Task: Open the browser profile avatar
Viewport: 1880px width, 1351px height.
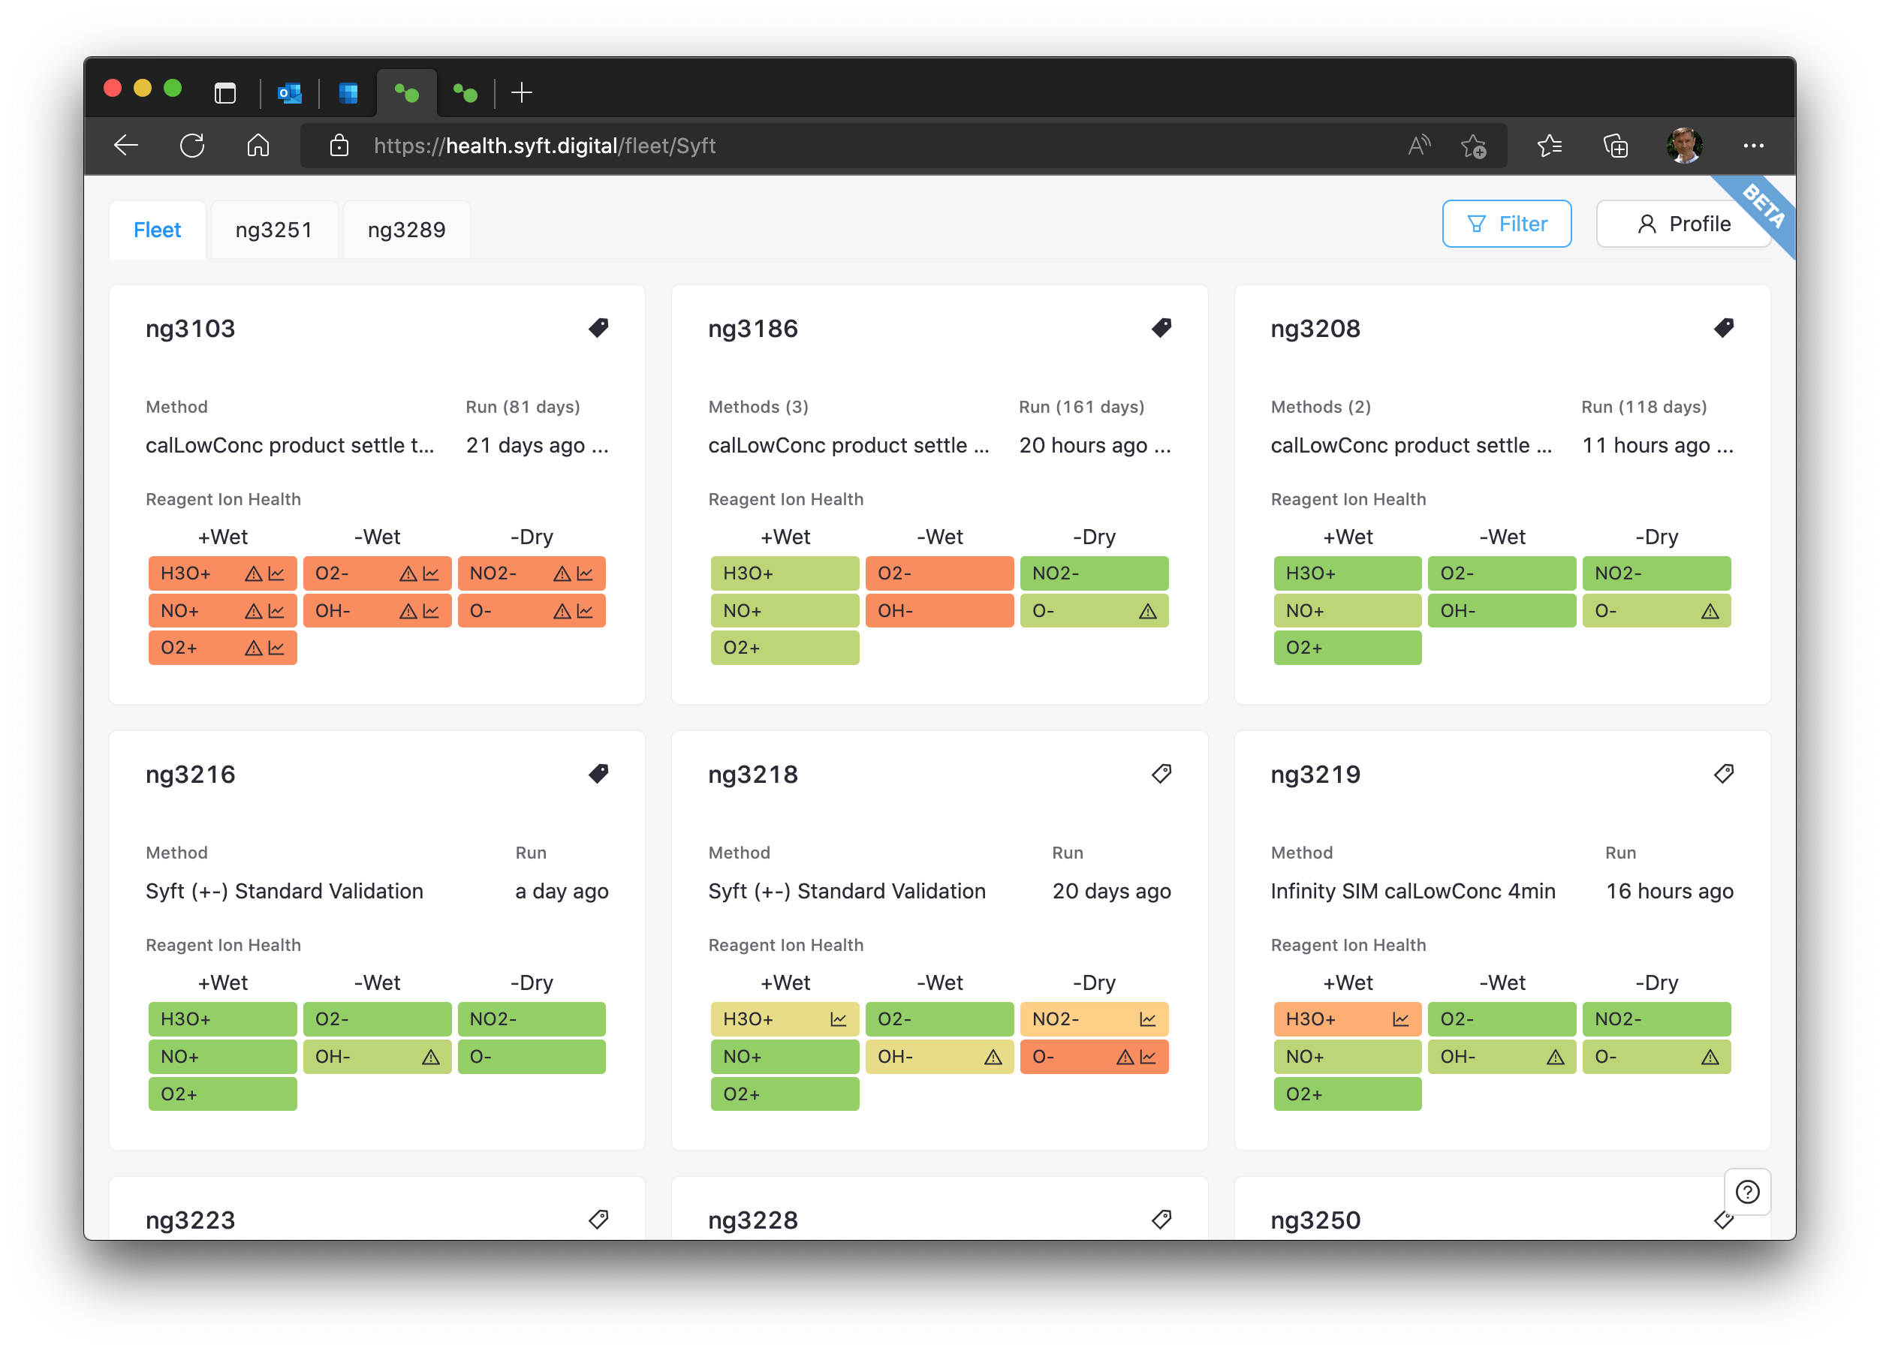Action: click(x=1684, y=146)
